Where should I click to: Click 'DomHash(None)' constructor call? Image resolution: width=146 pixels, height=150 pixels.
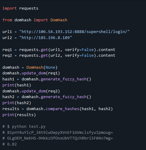point(42,67)
